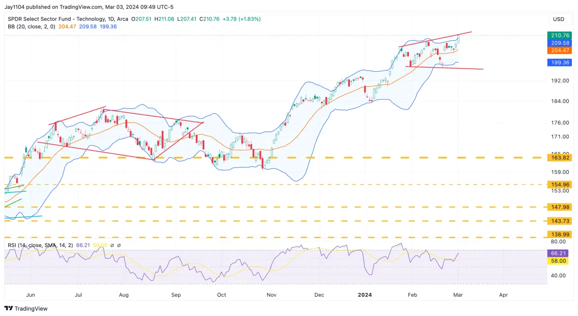578x316 pixels.
Task: Click Sep on the time axis
Action: point(176,295)
